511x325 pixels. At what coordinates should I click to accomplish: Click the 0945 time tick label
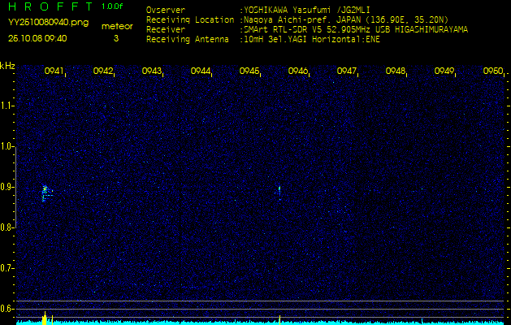[249, 71]
